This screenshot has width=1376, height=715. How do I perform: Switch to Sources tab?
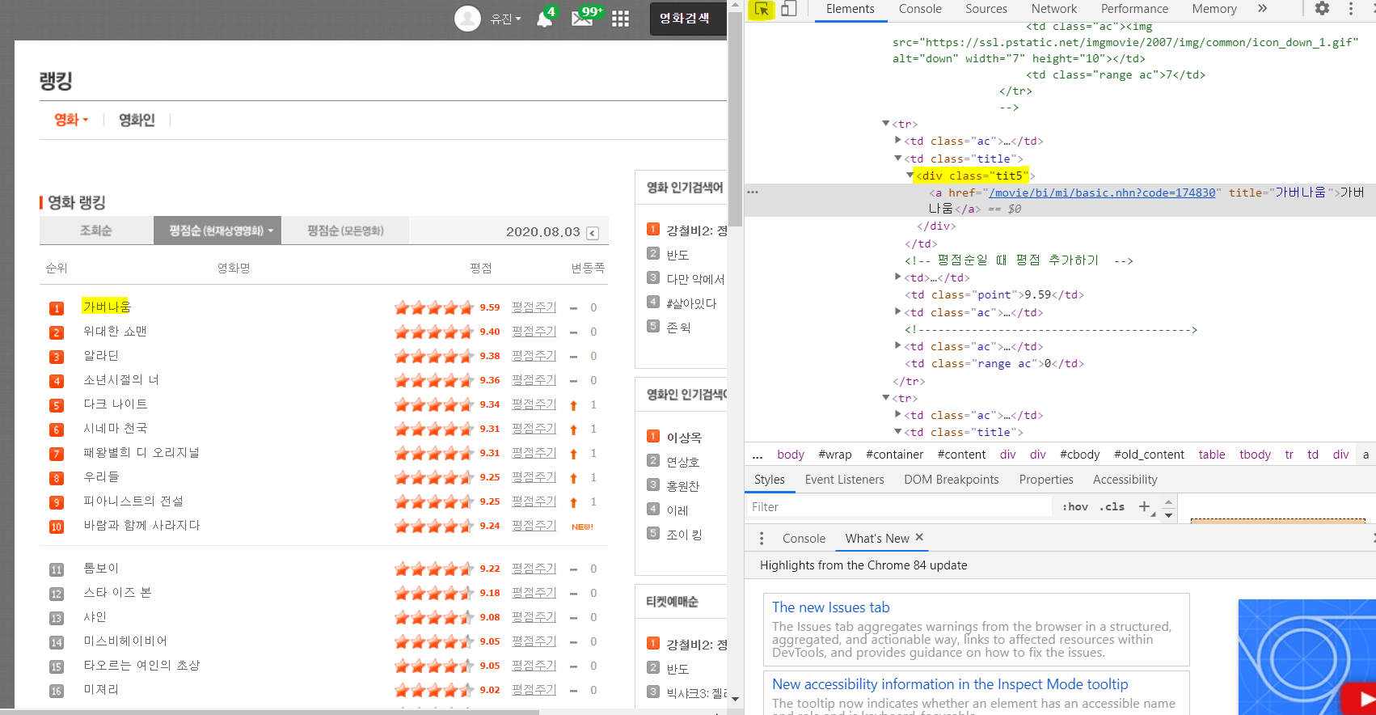coord(986,9)
